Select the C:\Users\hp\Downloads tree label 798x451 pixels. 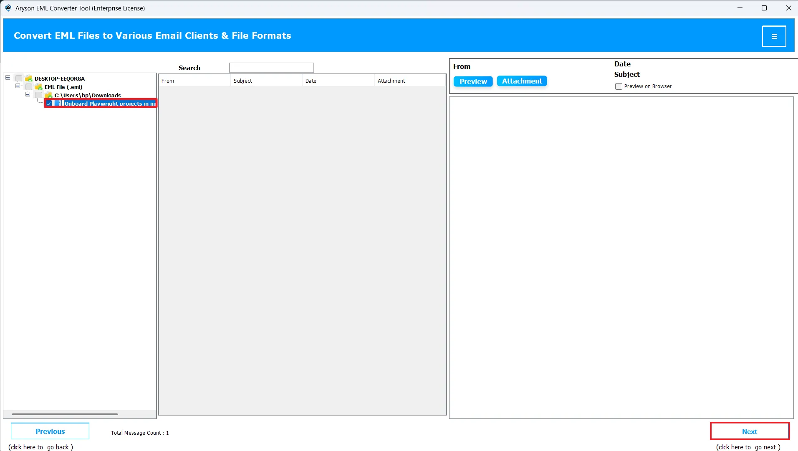(88, 95)
